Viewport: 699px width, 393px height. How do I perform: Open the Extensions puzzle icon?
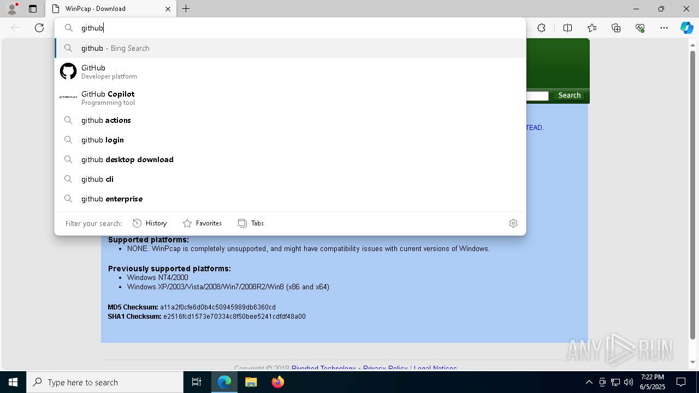tap(541, 28)
